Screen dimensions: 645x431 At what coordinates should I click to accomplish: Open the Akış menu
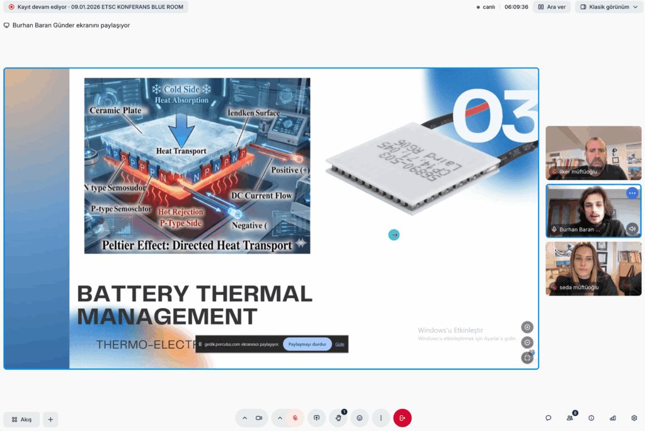tap(22, 419)
